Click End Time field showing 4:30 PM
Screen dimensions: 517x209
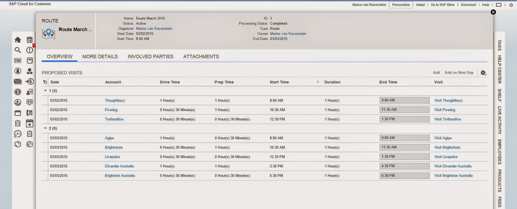tap(405, 166)
